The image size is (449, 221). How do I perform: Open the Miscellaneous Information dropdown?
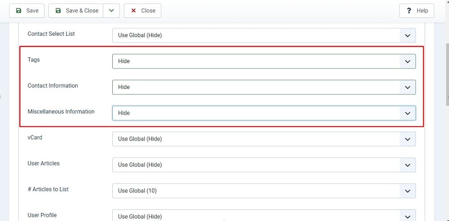(264, 113)
